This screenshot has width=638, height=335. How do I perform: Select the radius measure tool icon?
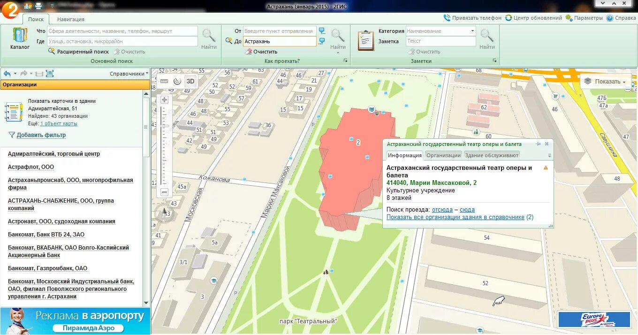pyautogui.click(x=177, y=81)
